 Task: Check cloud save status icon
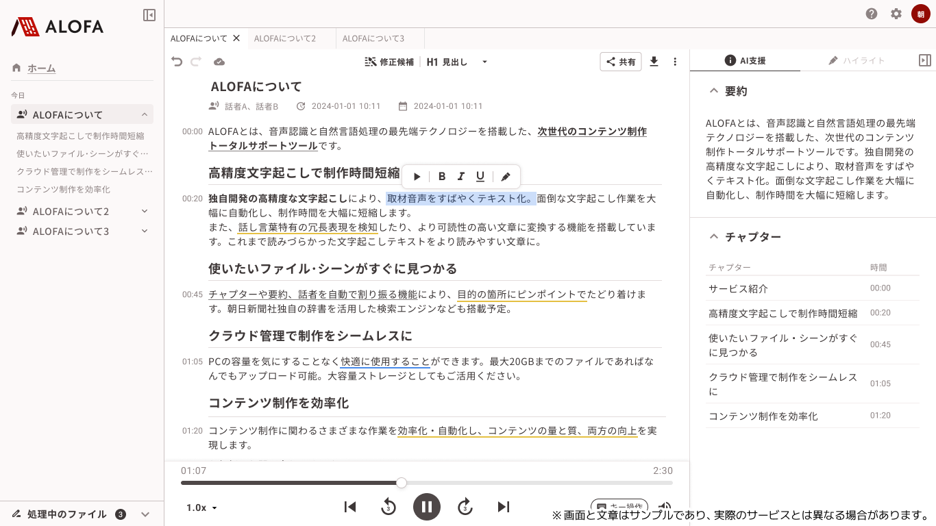click(219, 62)
